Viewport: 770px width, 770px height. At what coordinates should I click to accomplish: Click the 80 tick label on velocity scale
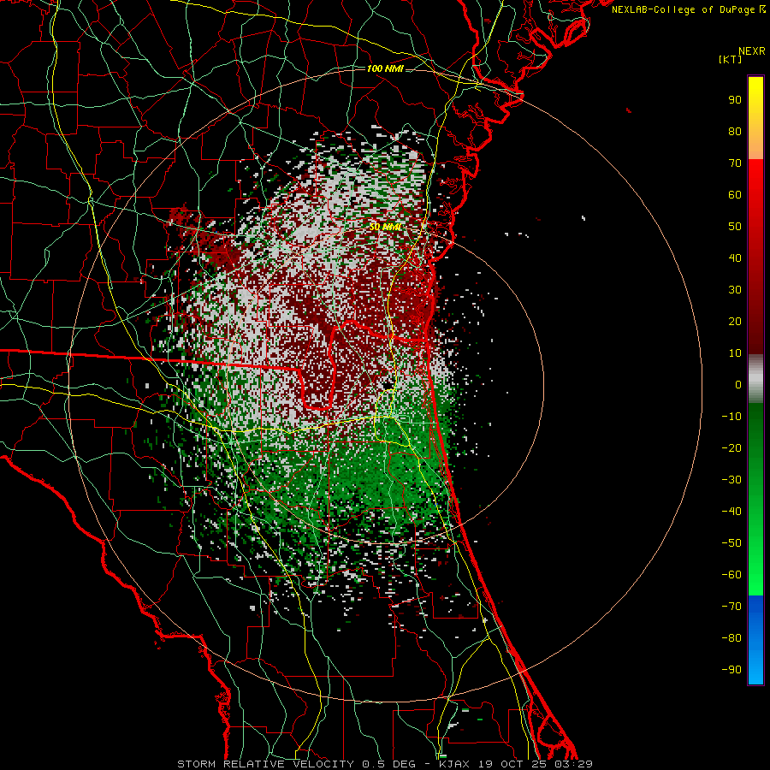(x=735, y=132)
